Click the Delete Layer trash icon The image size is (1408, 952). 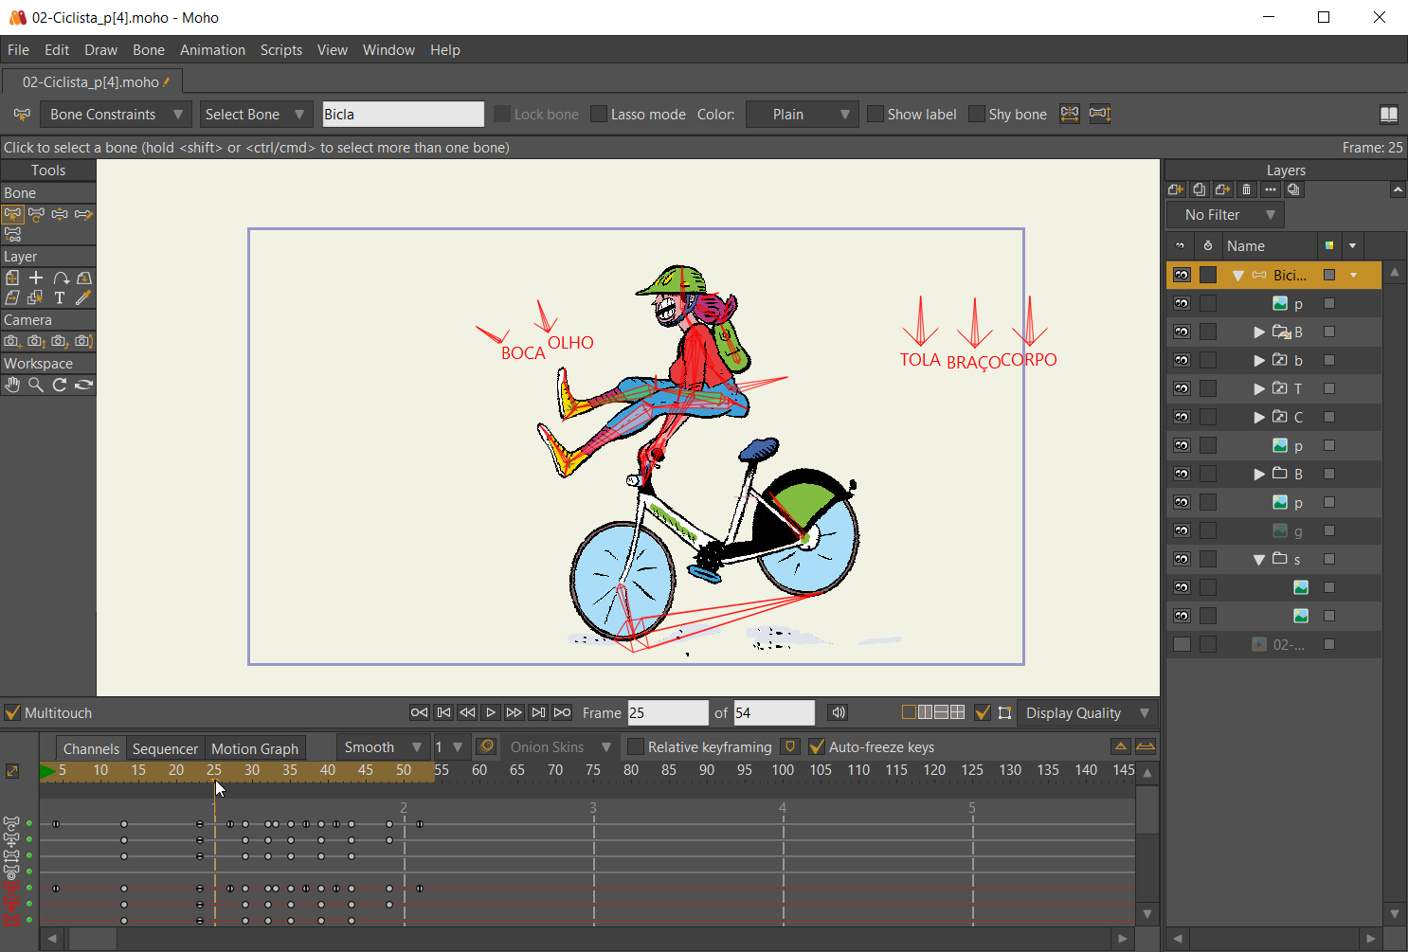click(x=1247, y=189)
